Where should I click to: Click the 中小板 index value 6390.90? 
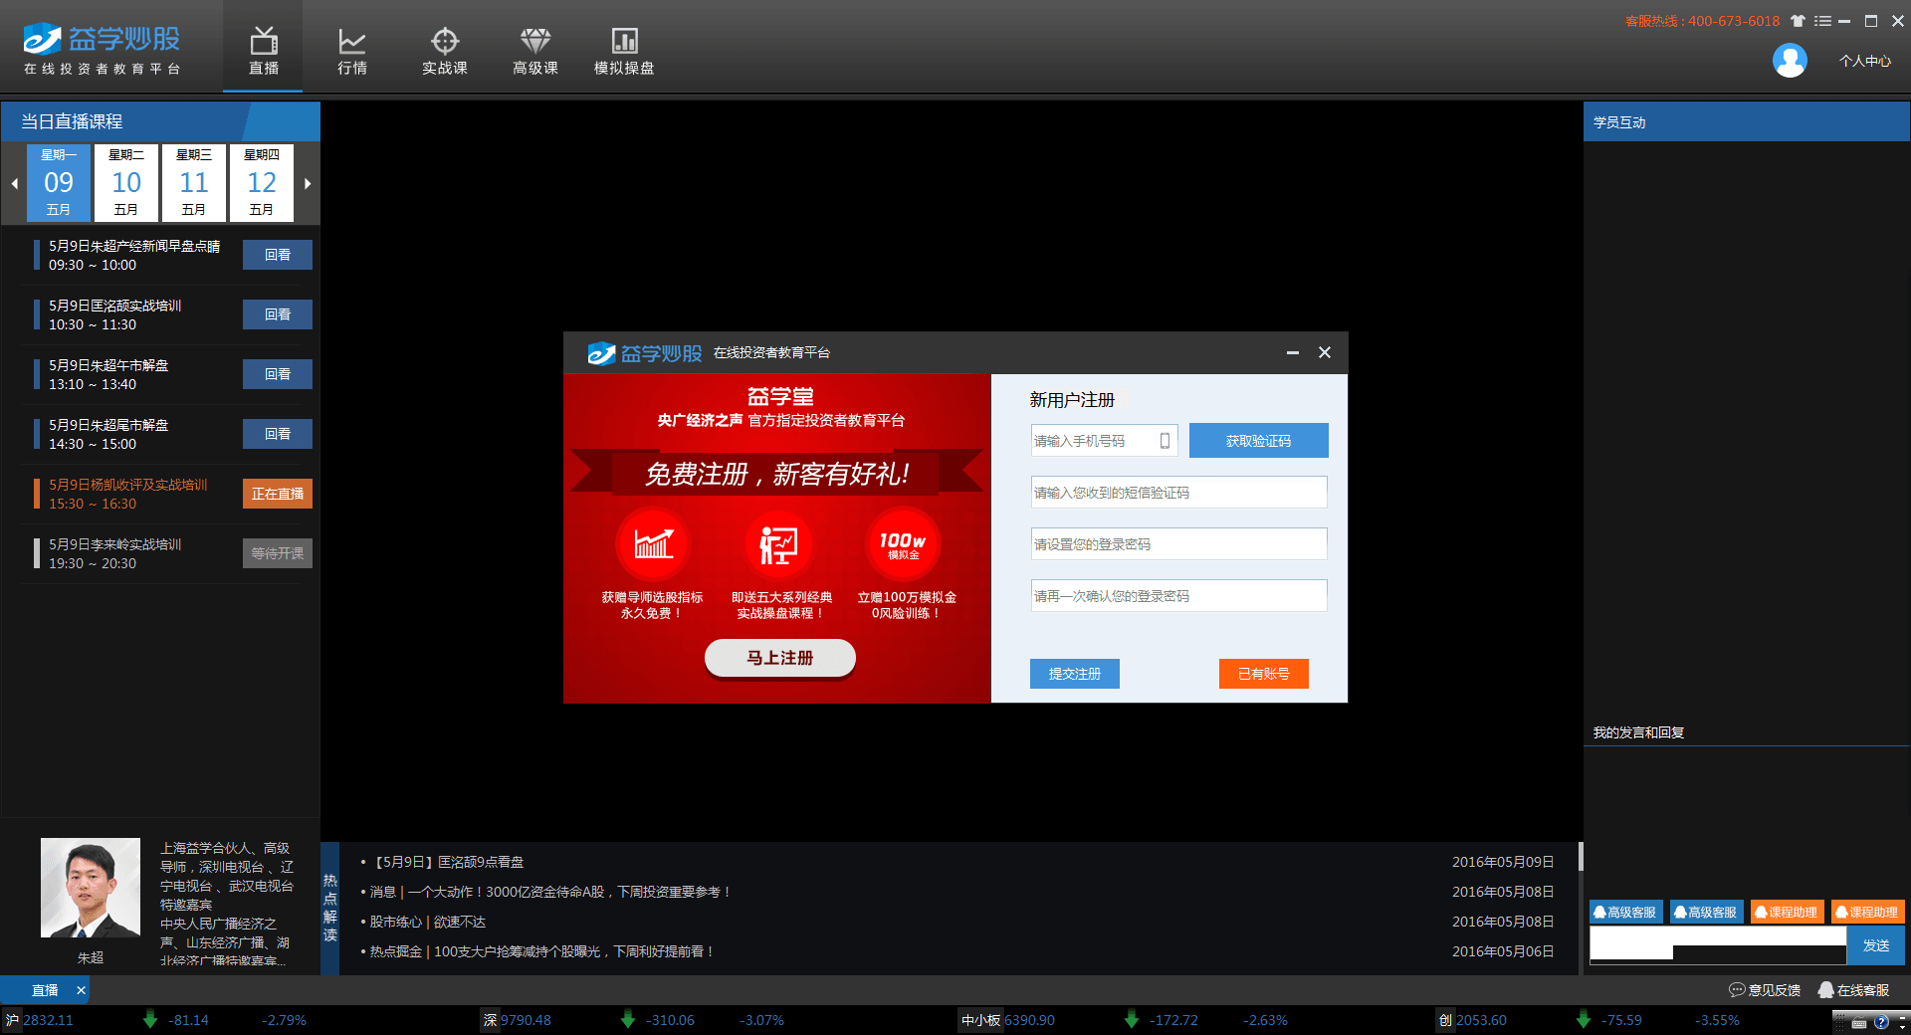coord(1029,1020)
